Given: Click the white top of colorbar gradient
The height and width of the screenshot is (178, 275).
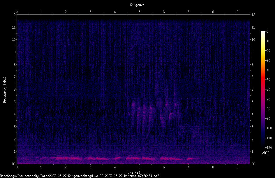Looking at the screenshot, I should 262,33.
